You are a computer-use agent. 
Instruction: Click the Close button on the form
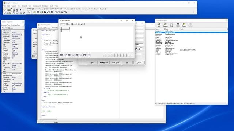pyautogui.click(x=139, y=63)
